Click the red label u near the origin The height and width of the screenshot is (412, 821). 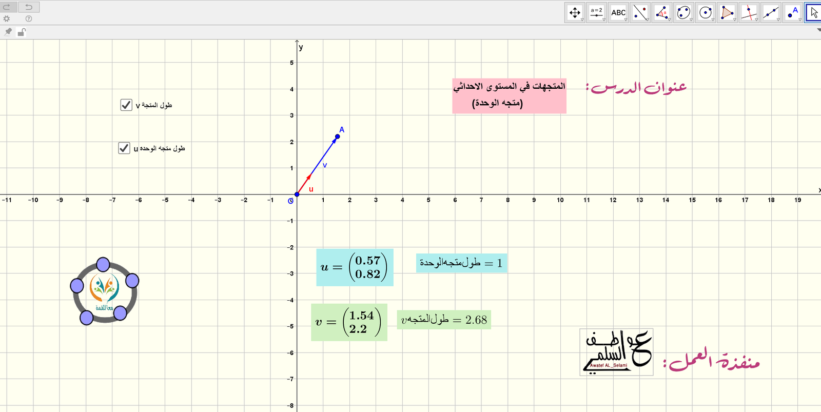click(311, 189)
